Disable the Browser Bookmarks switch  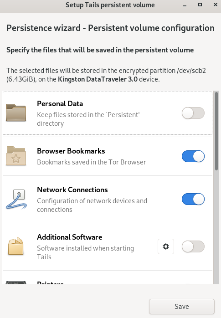193,156
